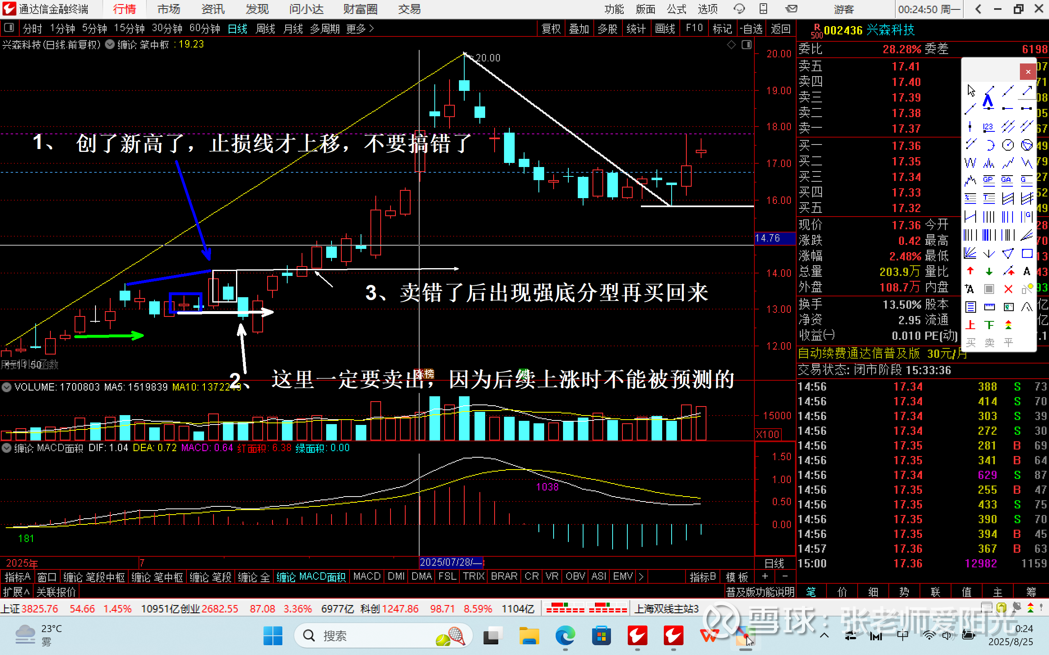Screen dimensions: 1049x655
Task: Click the Windows Start button
Action: point(272,636)
